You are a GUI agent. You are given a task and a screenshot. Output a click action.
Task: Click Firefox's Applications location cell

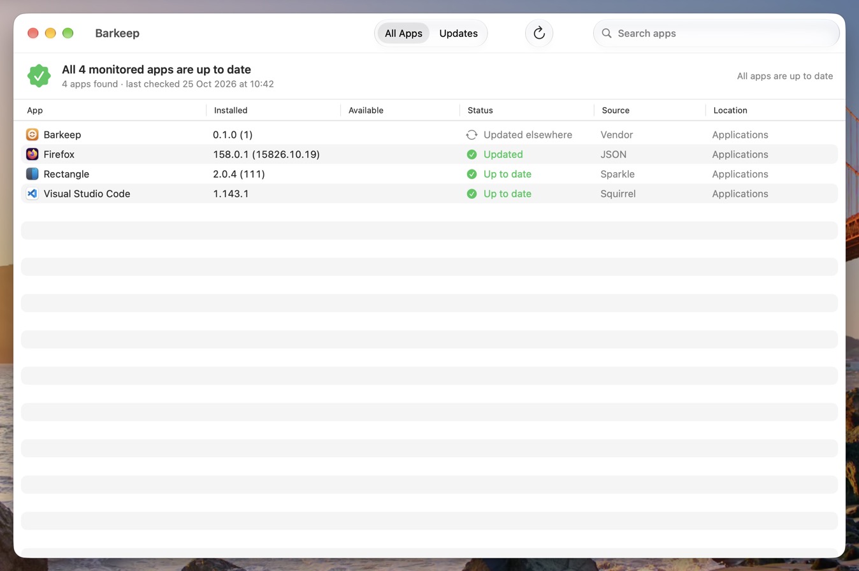tap(740, 154)
